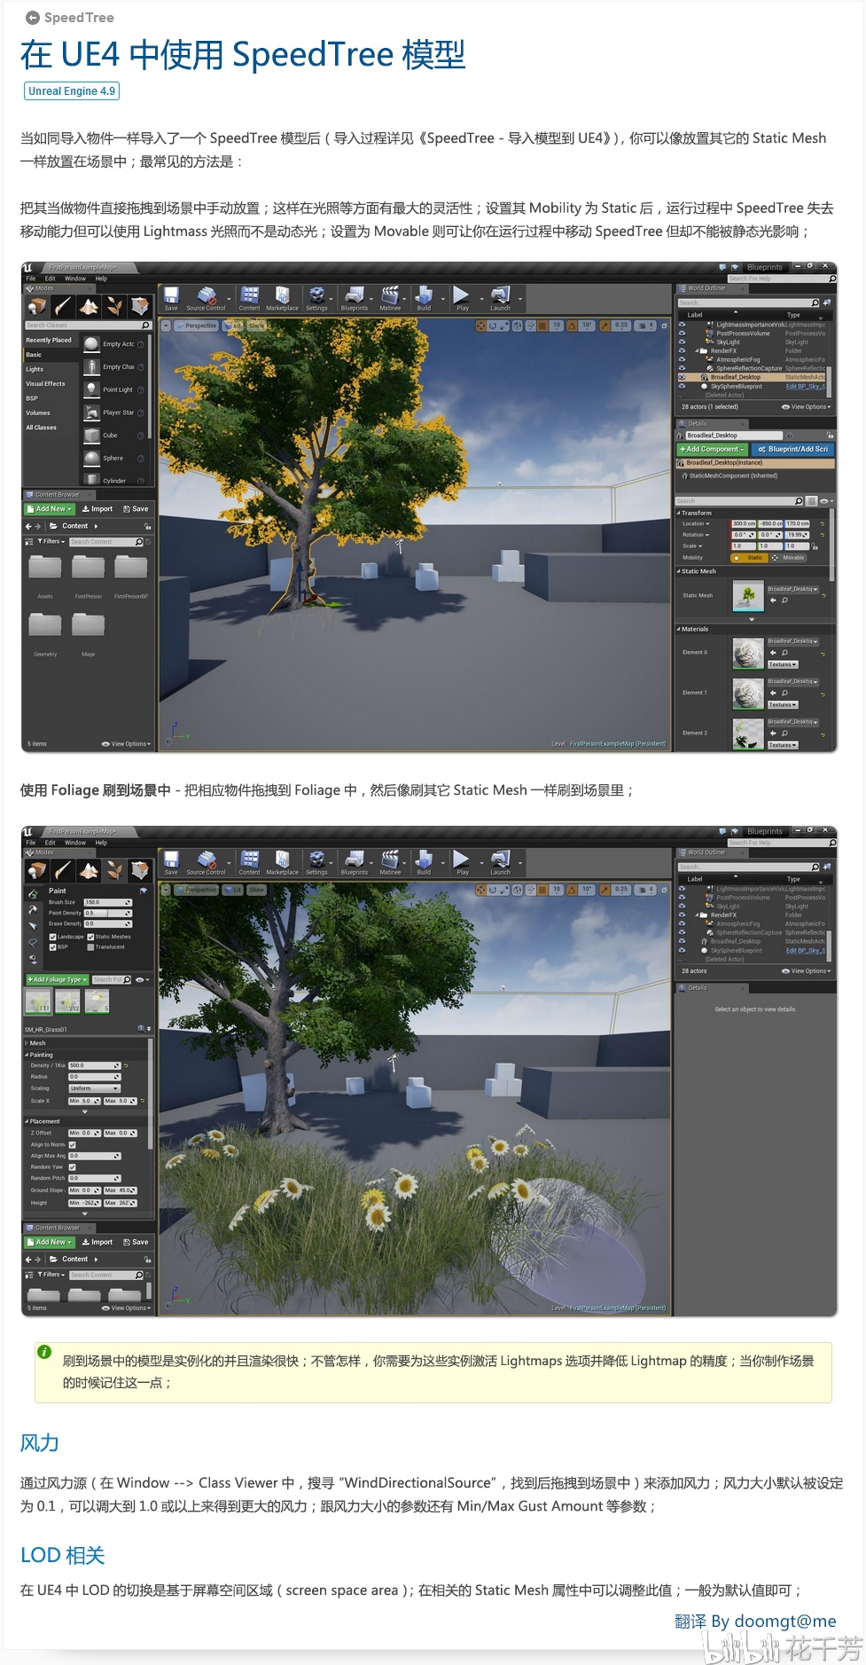The width and height of the screenshot is (866, 1665).
Task: Click Launch toolbar icon in first screenshot
Action: pos(501,298)
